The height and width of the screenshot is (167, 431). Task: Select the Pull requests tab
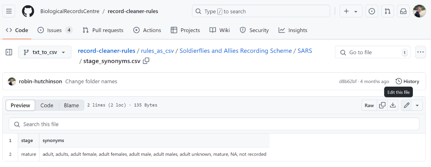103,30
